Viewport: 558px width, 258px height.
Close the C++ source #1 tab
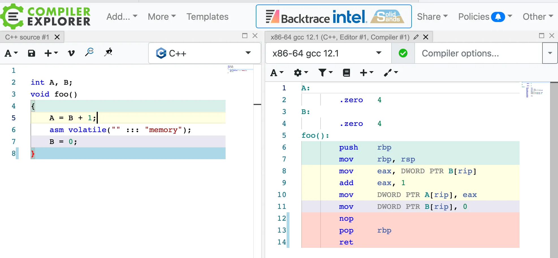pos(57,37)
